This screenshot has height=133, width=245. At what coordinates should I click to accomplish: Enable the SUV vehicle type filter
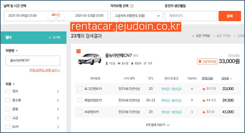click(x=8, y=127)
